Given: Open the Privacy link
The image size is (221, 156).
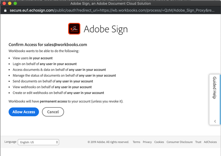Looking at the screenshot, I should coord(147,142).
